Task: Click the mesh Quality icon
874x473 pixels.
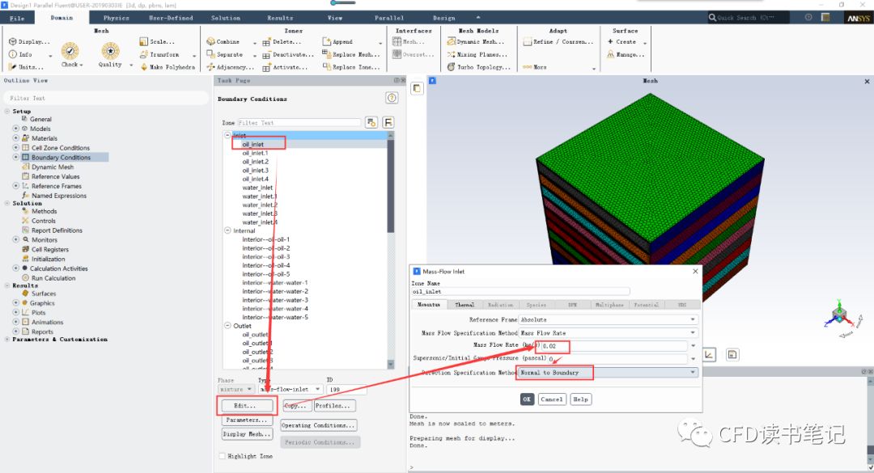Action: pyautogui.click(x=110, y=51)
